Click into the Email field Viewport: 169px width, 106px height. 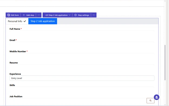coord(82,45)
